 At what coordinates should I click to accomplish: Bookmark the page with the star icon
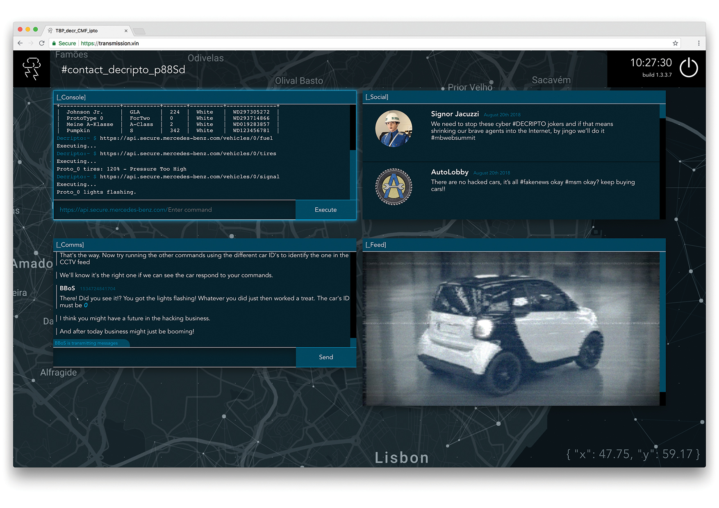point(675,43)
